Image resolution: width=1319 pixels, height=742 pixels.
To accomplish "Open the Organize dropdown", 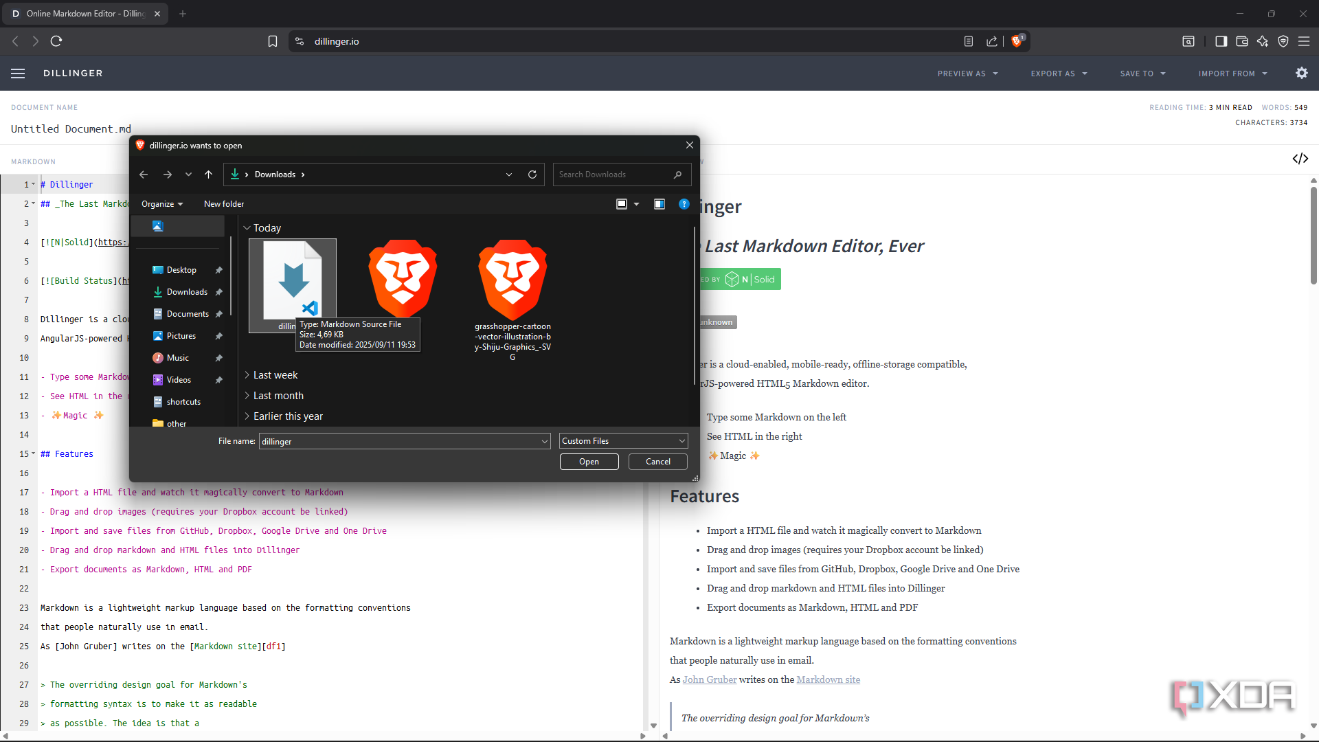I will click(162, 204).
